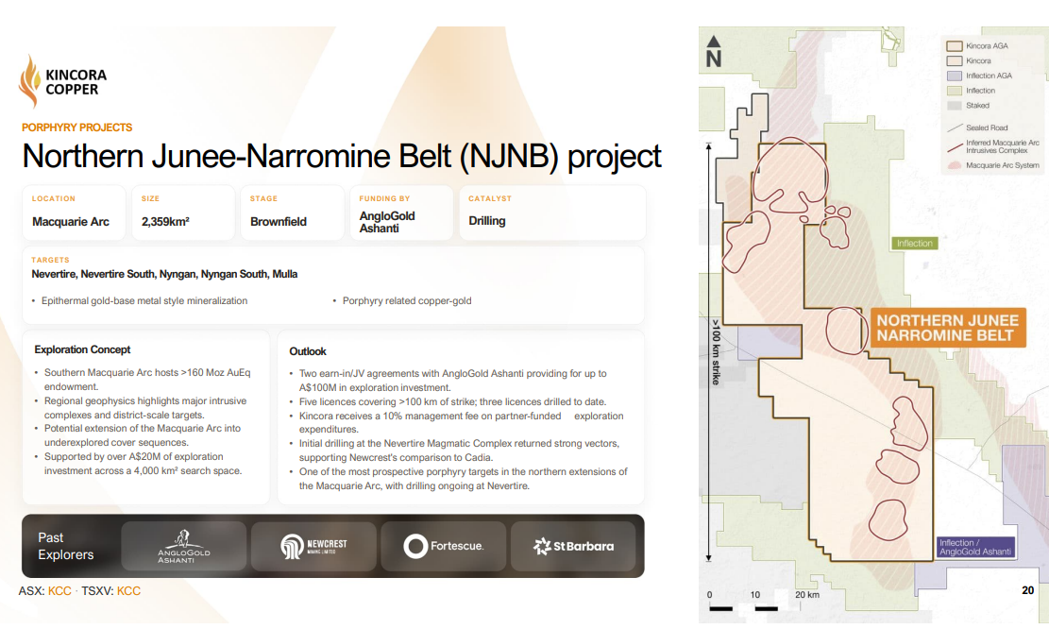The image size is (1049, 629).
Task: Click the Fortescue past explorer logo
Action: [x=444, y=546]
